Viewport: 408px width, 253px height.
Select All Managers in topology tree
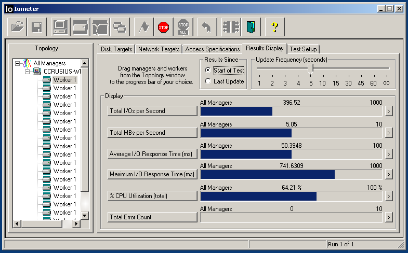pos(49,63)
